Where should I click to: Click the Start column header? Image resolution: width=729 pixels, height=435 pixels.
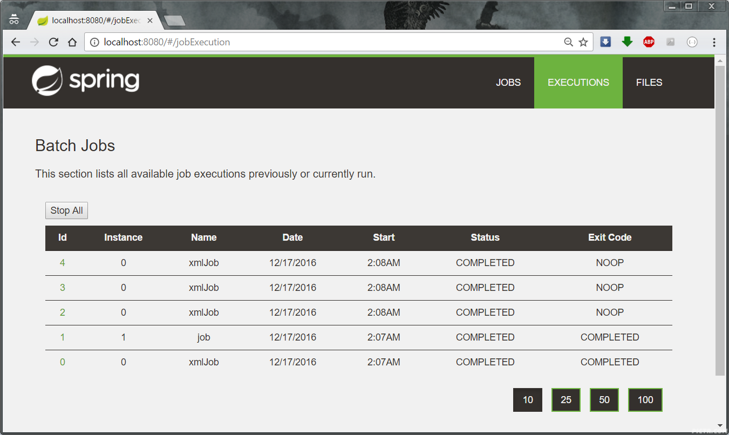coord(384,237)
